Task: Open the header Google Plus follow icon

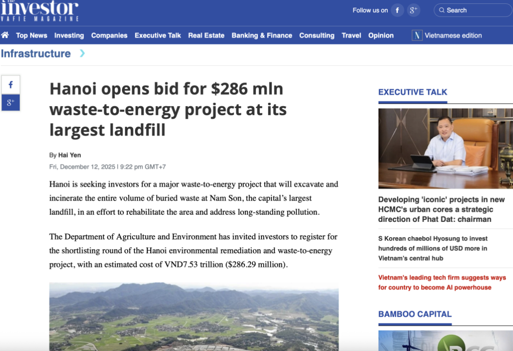Action: point(413,10)
